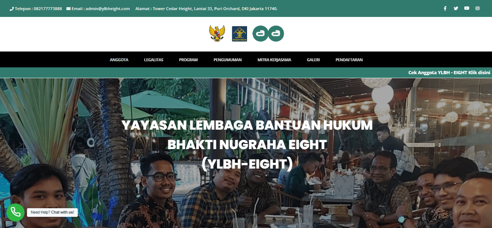View the GALERI page

coord(313,60)
